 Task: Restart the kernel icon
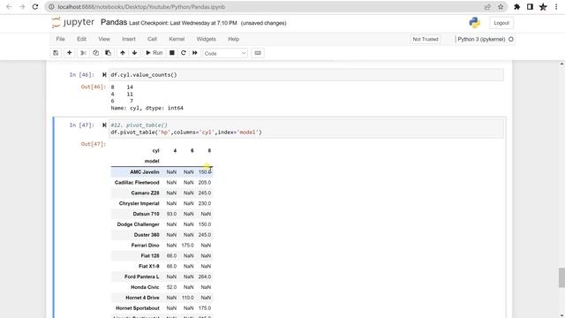[183, 53]
